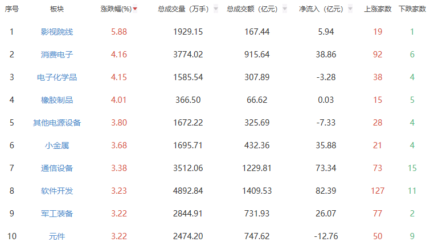
Task: Open the 元件 sector link
Action: pos(57,236)
